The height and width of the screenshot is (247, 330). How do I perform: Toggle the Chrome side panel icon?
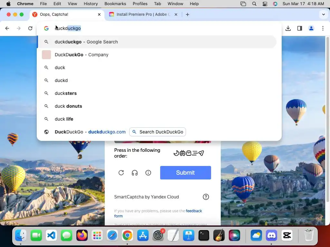(x=300, y=28)
